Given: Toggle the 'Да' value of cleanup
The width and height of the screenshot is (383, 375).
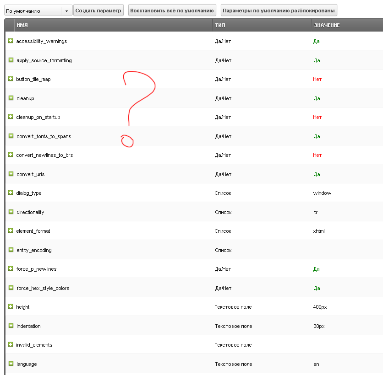Looking at the screenshot, I should click(317, 98).
